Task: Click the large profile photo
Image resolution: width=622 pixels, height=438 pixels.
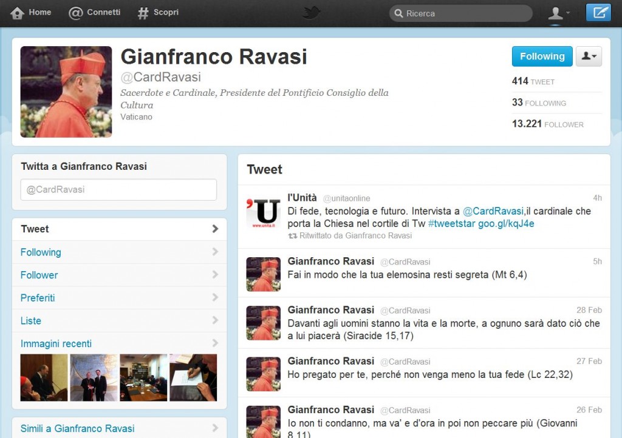Action: 66,92
